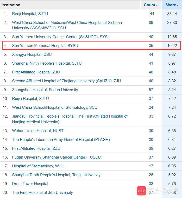Open Wuhan Union Hospital, HUST link
Screen dimensions: 182x198
(x=37, y=131)
